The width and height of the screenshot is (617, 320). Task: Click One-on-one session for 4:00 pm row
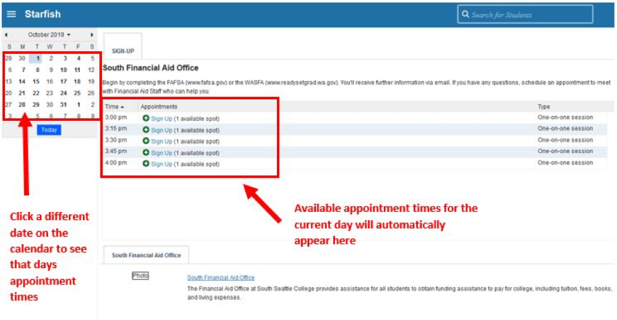coord(565,163)
